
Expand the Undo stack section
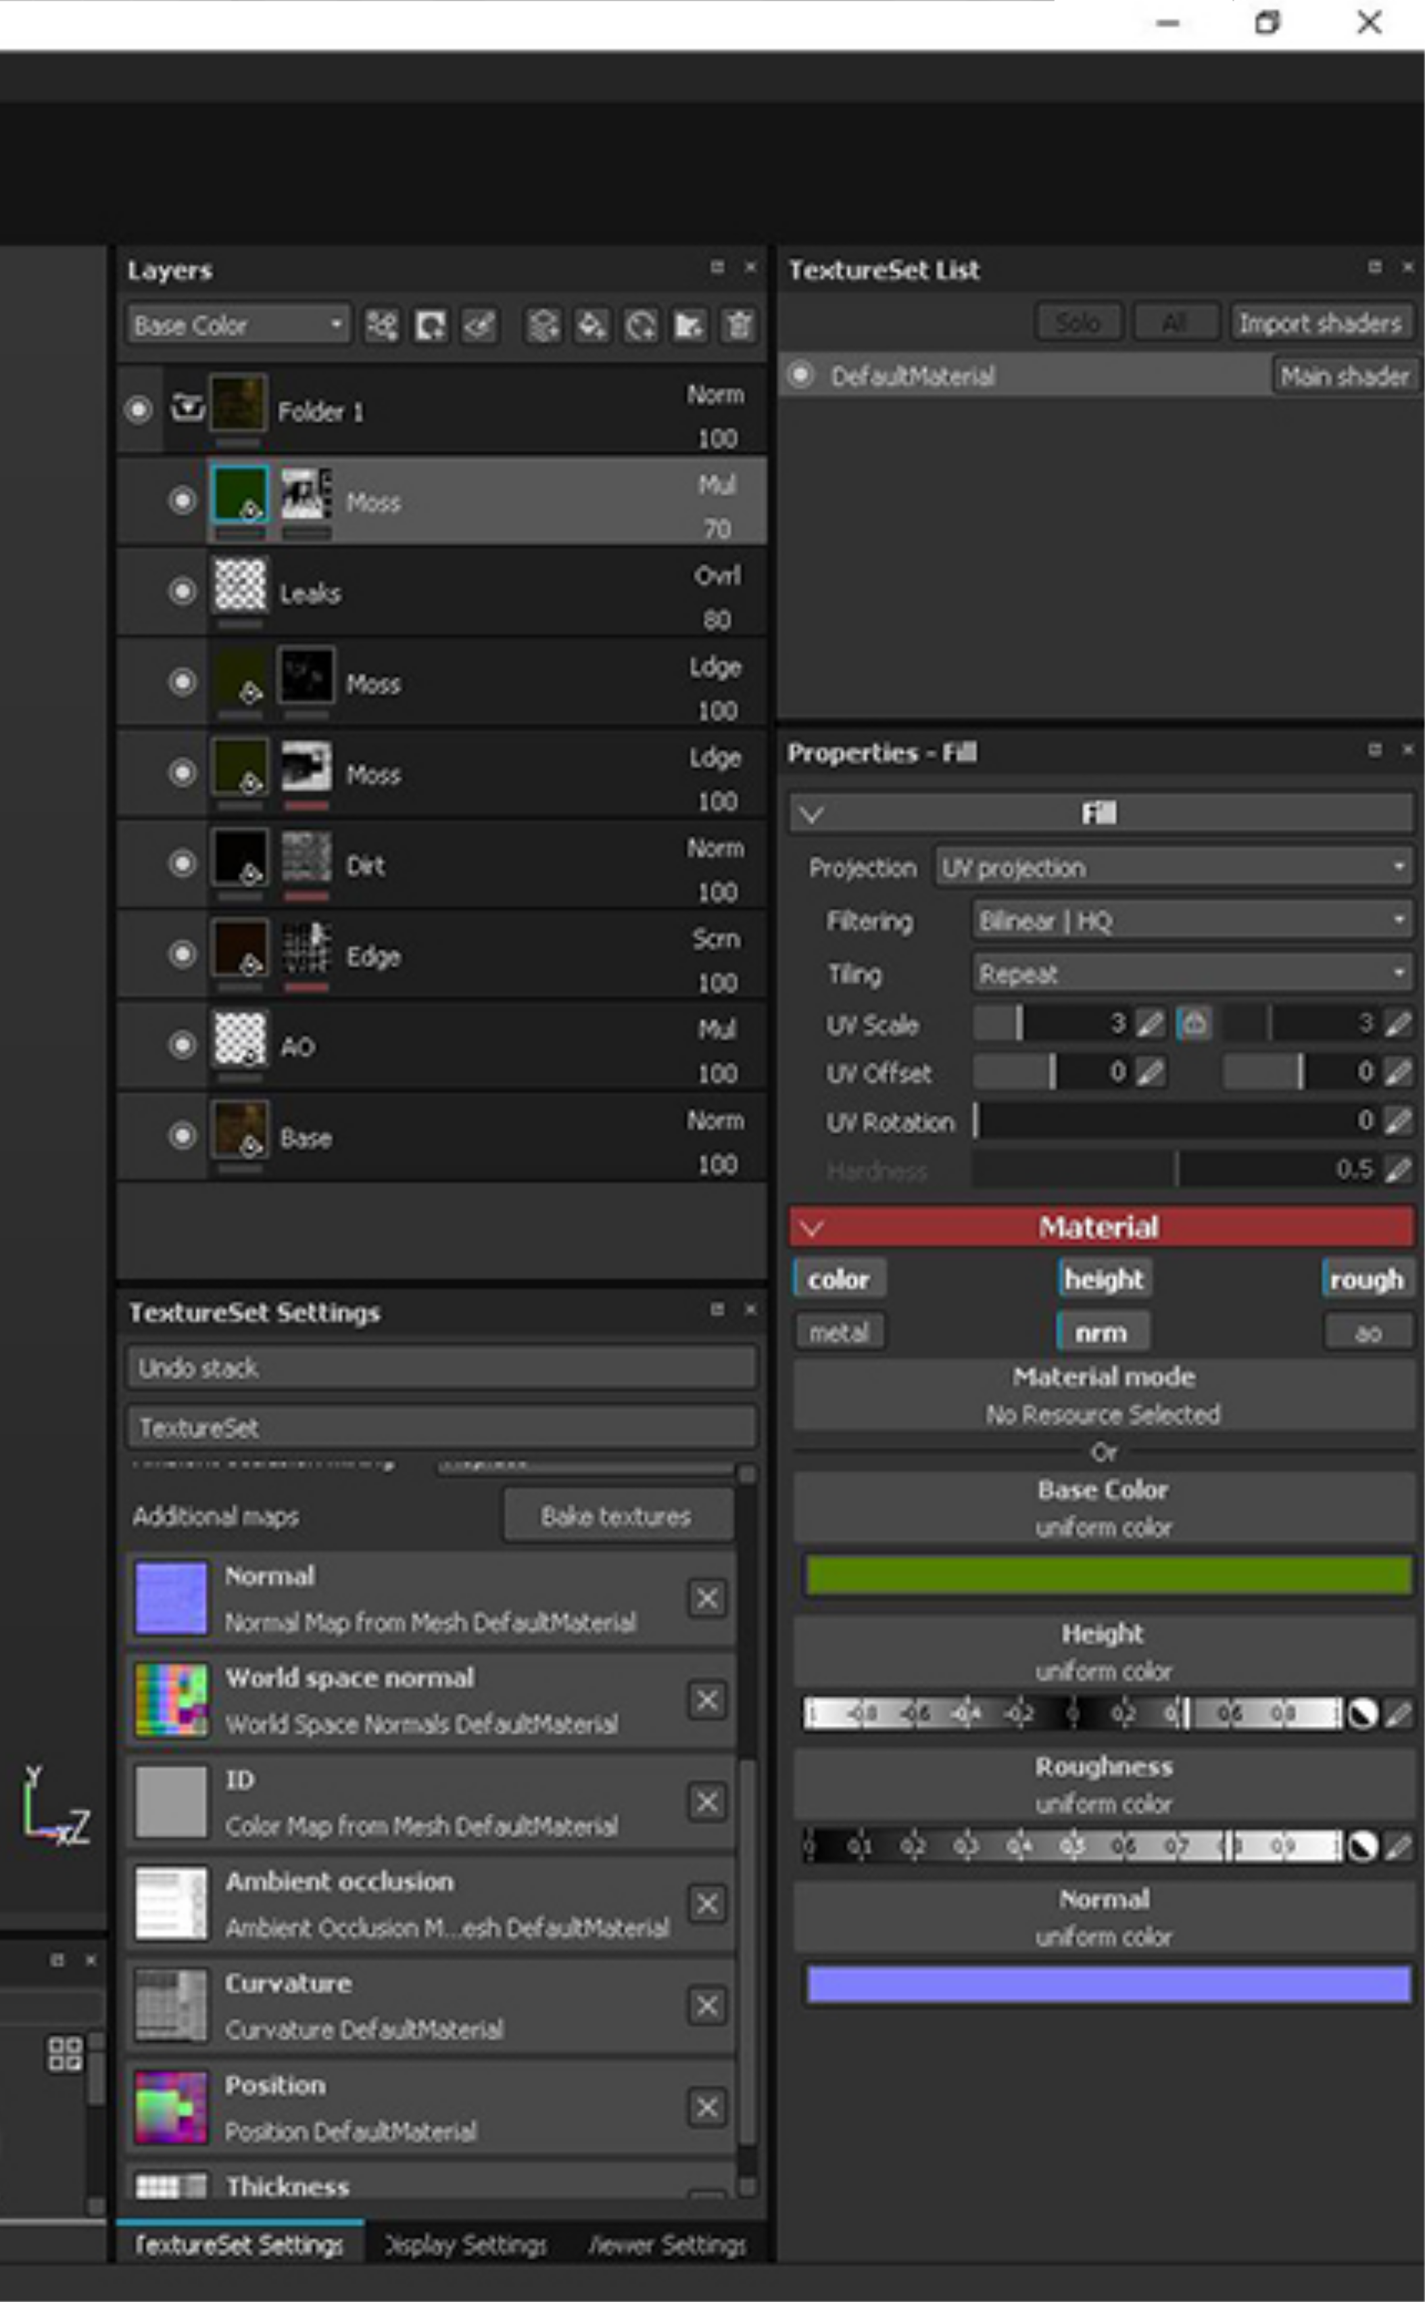point(441,1368)
